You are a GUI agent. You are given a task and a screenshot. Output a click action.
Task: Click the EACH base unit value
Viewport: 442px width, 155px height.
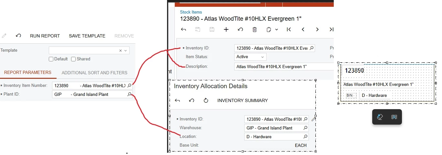pyautogui.click(x=301, y=145)
